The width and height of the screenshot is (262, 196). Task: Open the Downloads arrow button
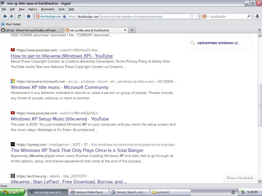coord(257,16)
